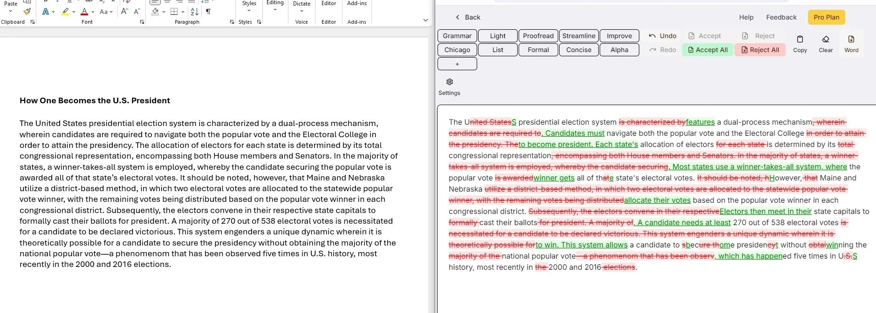Select the Streamline editing mode
Image resolution: width=876 pixels, height=313 pixels.
(579, 36)
